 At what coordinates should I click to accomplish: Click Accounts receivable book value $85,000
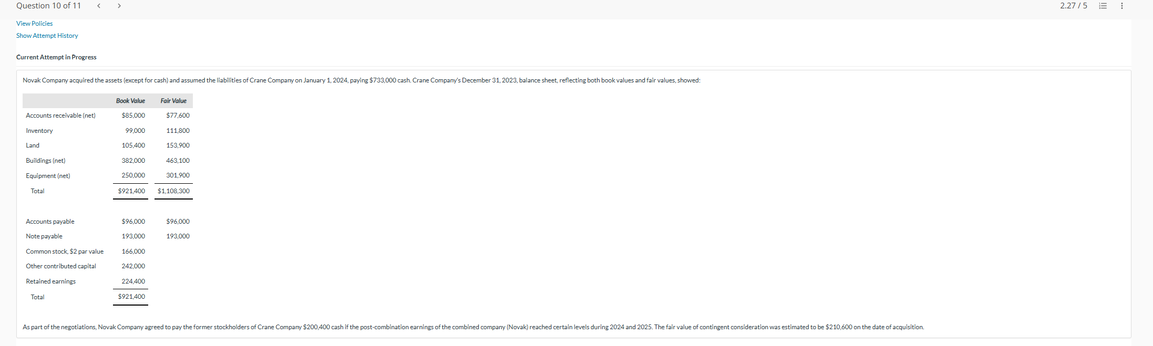coord(133,116)
